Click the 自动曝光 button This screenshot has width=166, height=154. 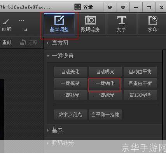click(x=105, y=72)
